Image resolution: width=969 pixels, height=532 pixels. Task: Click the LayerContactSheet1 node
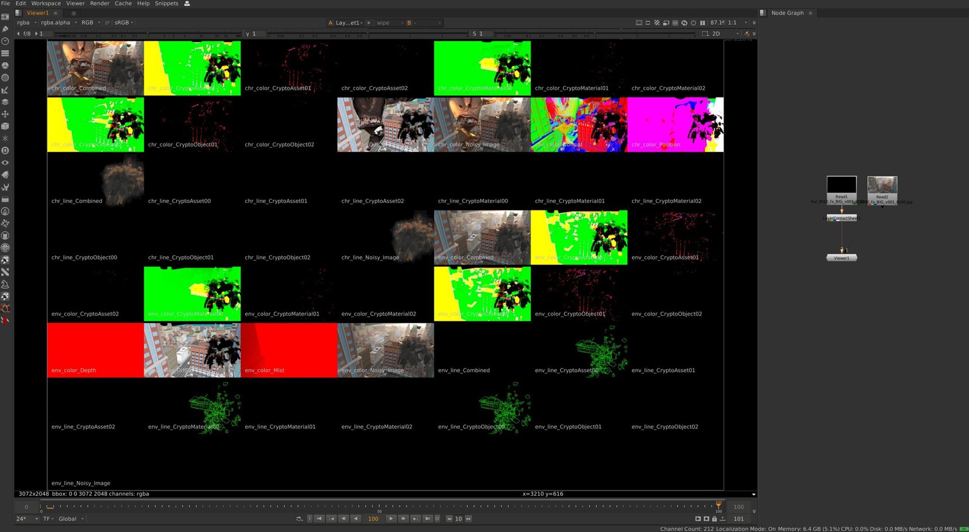(x=841, y=218)
